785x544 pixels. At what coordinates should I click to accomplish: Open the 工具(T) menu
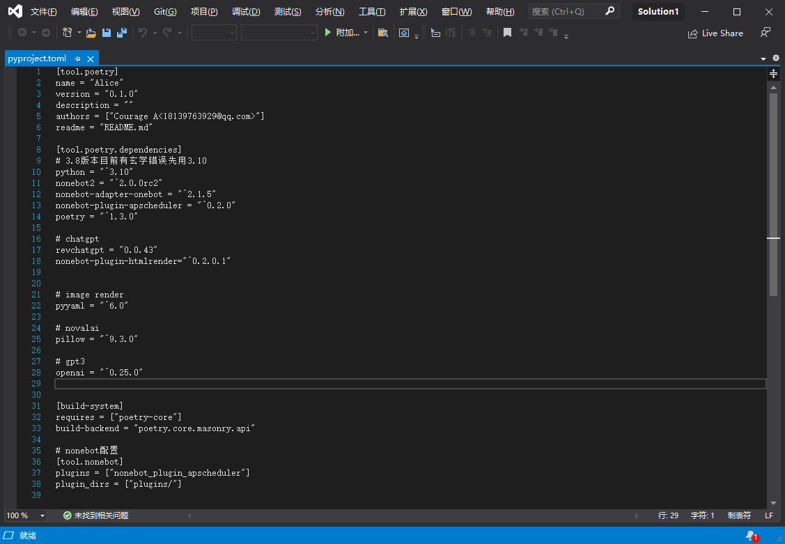(x=372, y=12)
